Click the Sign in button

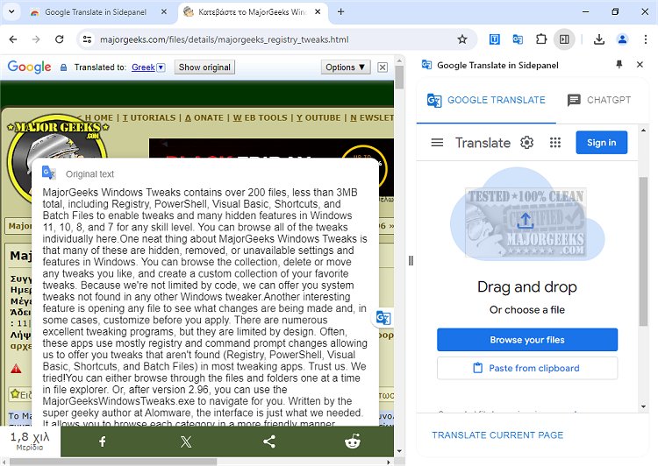601,143
